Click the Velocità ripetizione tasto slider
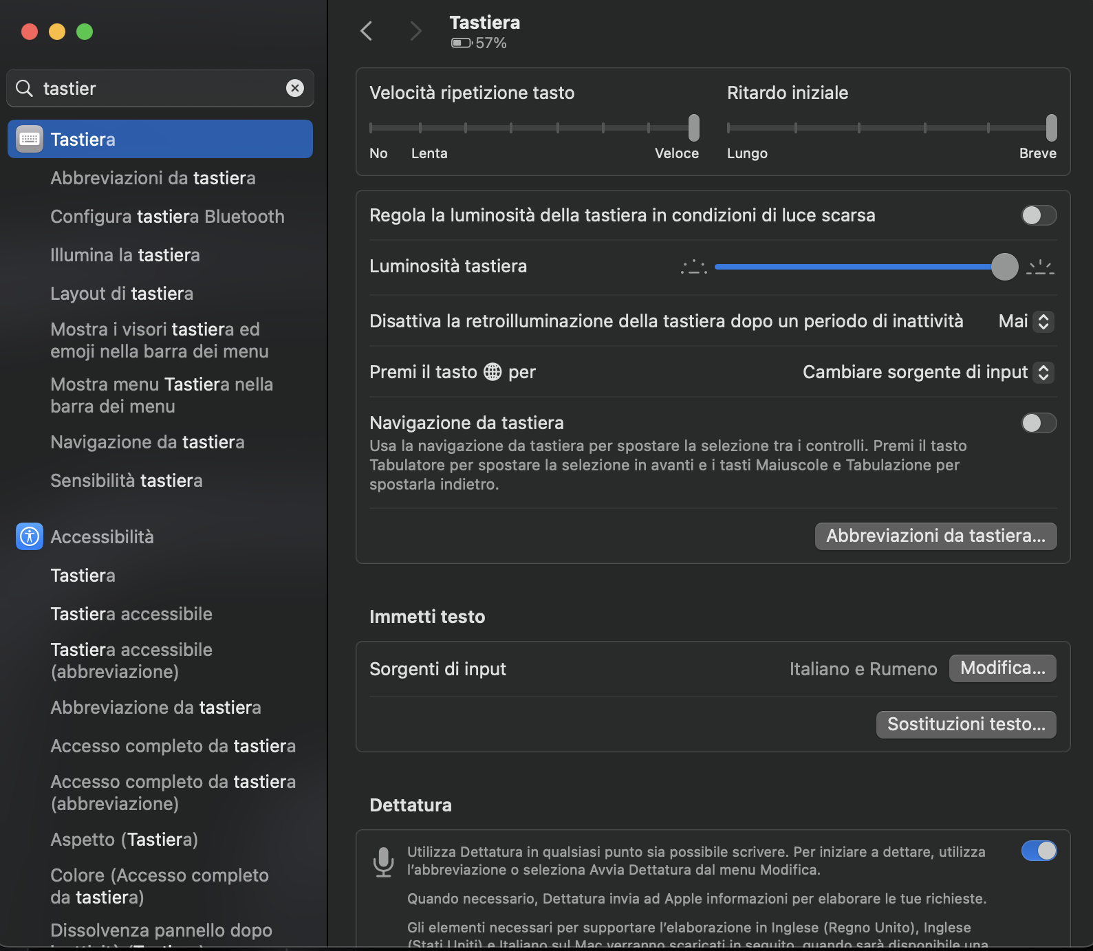The width and height of the screenshot is (1093, 951). click(x=534, y=128)
